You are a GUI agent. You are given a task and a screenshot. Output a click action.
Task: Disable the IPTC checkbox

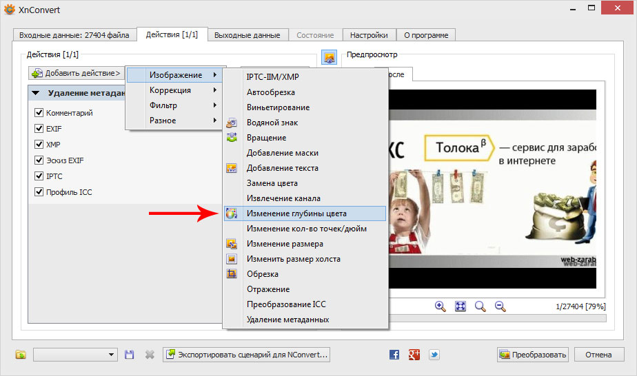pyautogui.click(x=39, y=176)
